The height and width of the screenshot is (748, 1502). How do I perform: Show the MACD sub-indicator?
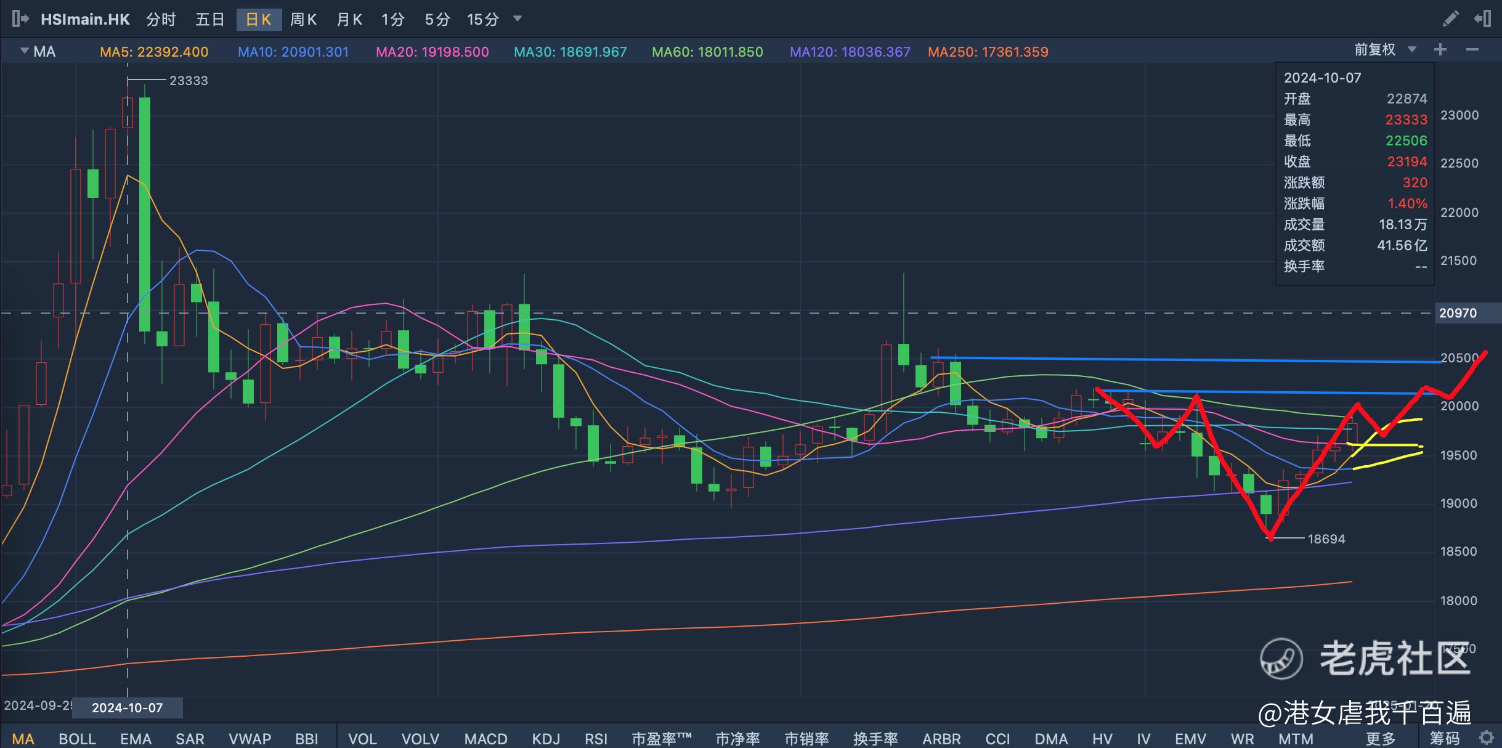tap(485, 738)
